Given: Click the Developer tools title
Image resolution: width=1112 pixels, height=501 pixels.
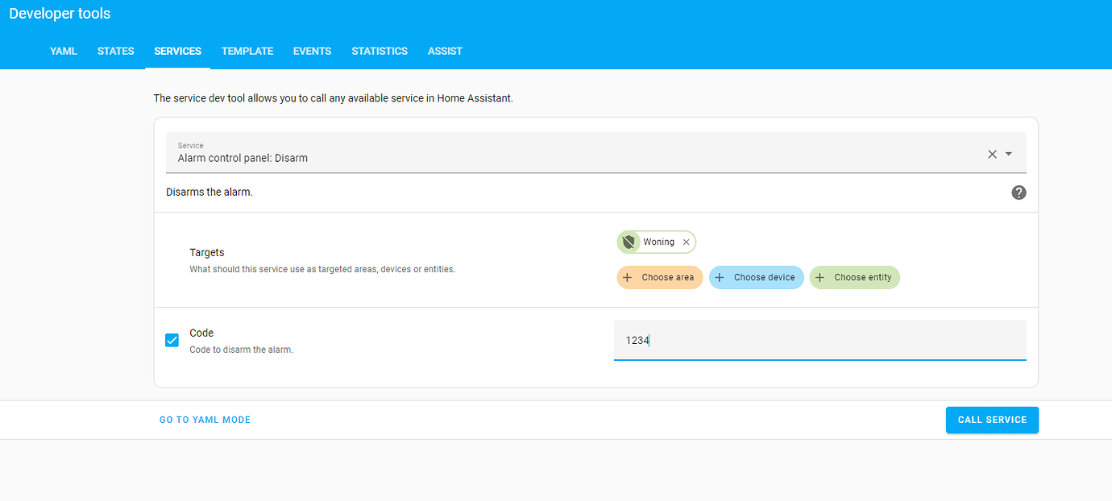Looking at the screenshot, I should coord(60,14).
